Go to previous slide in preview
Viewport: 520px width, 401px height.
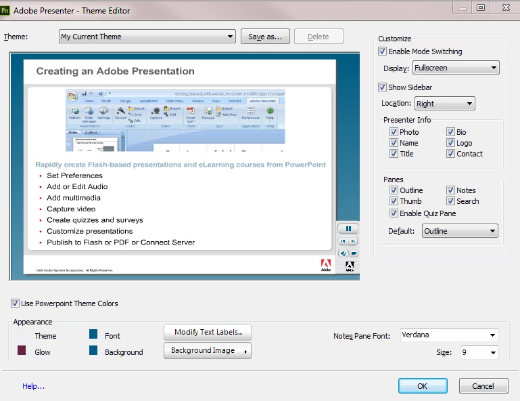(x=344, y=241)
